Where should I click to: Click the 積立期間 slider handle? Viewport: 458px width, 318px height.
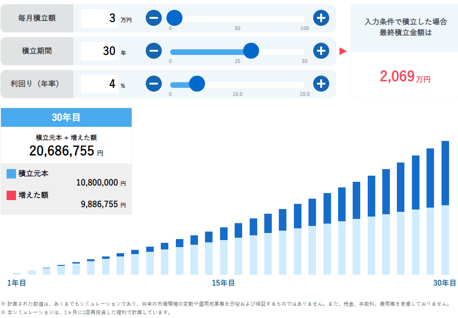point(251,51)
